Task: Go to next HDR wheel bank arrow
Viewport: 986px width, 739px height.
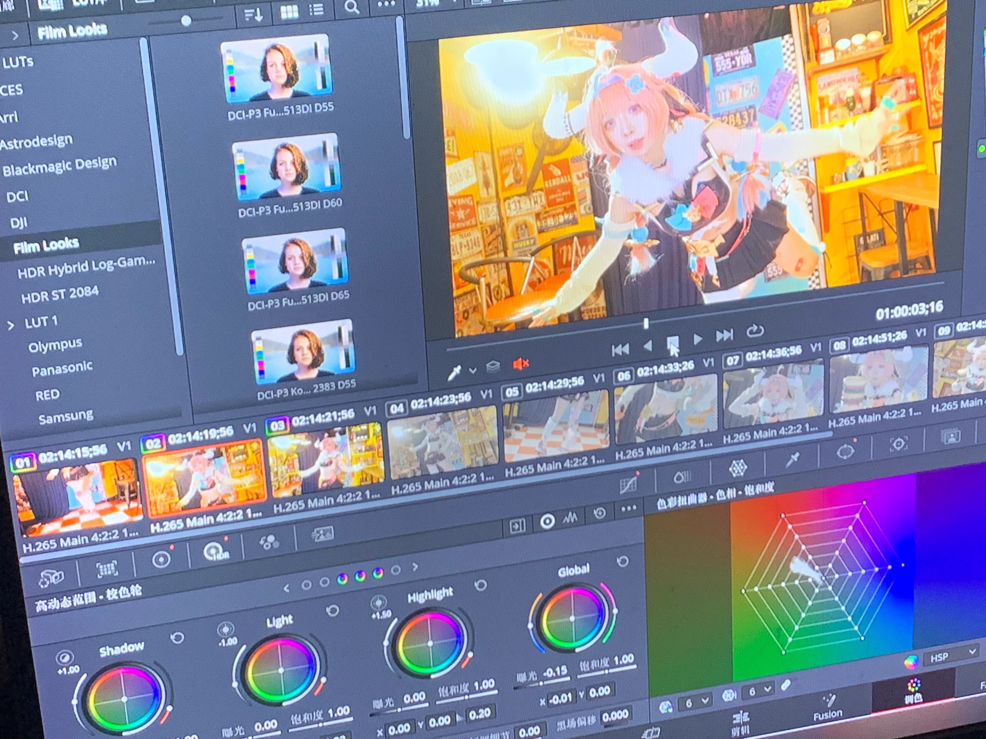Action: [x=415, y=567]
